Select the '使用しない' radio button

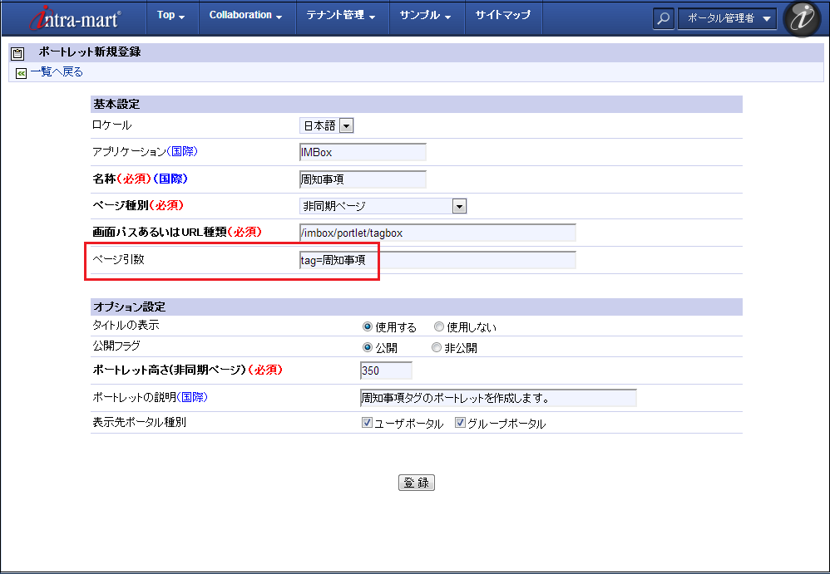click(439, 327)
